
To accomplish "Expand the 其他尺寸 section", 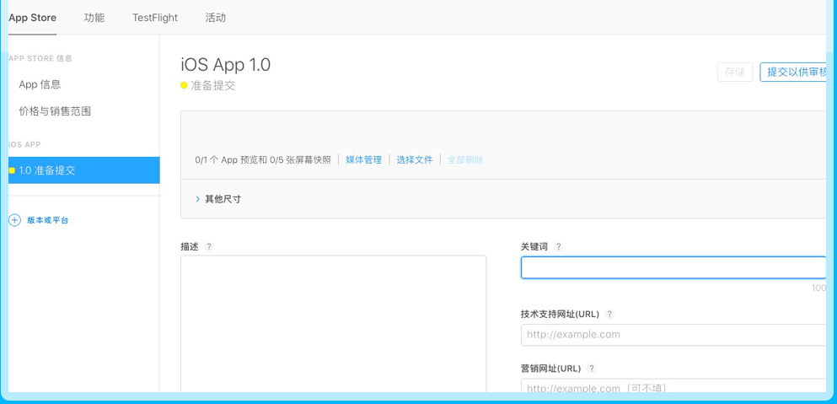I will pos(198,199).
